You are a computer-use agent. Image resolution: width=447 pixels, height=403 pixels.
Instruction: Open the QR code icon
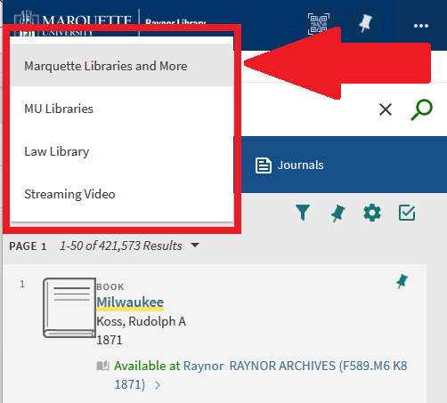pos(319,24)
